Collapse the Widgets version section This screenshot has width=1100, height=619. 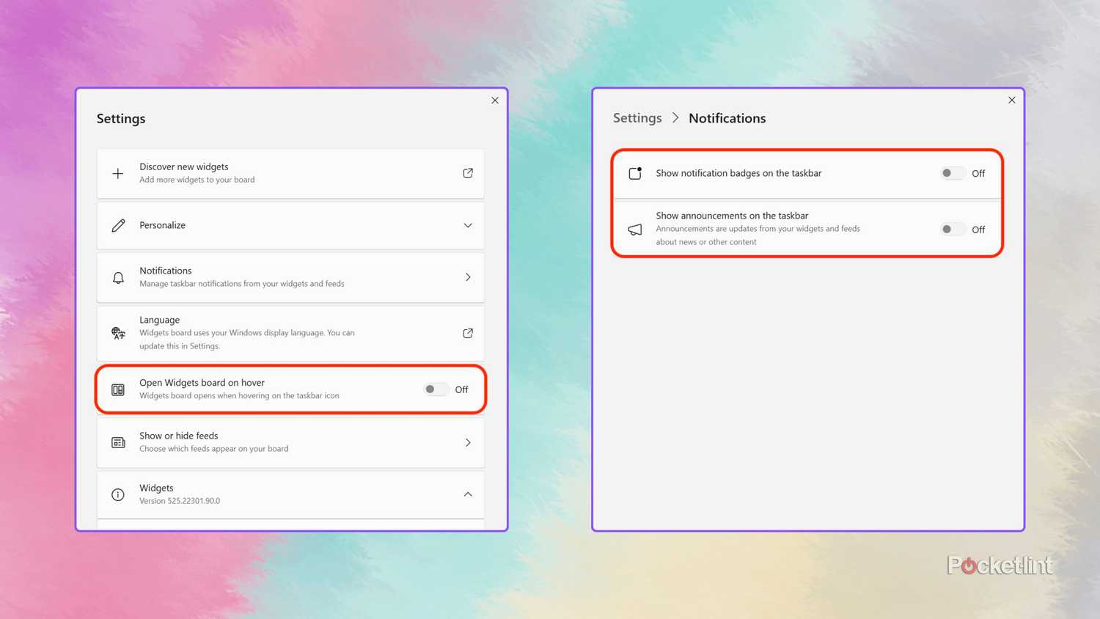point(468,494)
